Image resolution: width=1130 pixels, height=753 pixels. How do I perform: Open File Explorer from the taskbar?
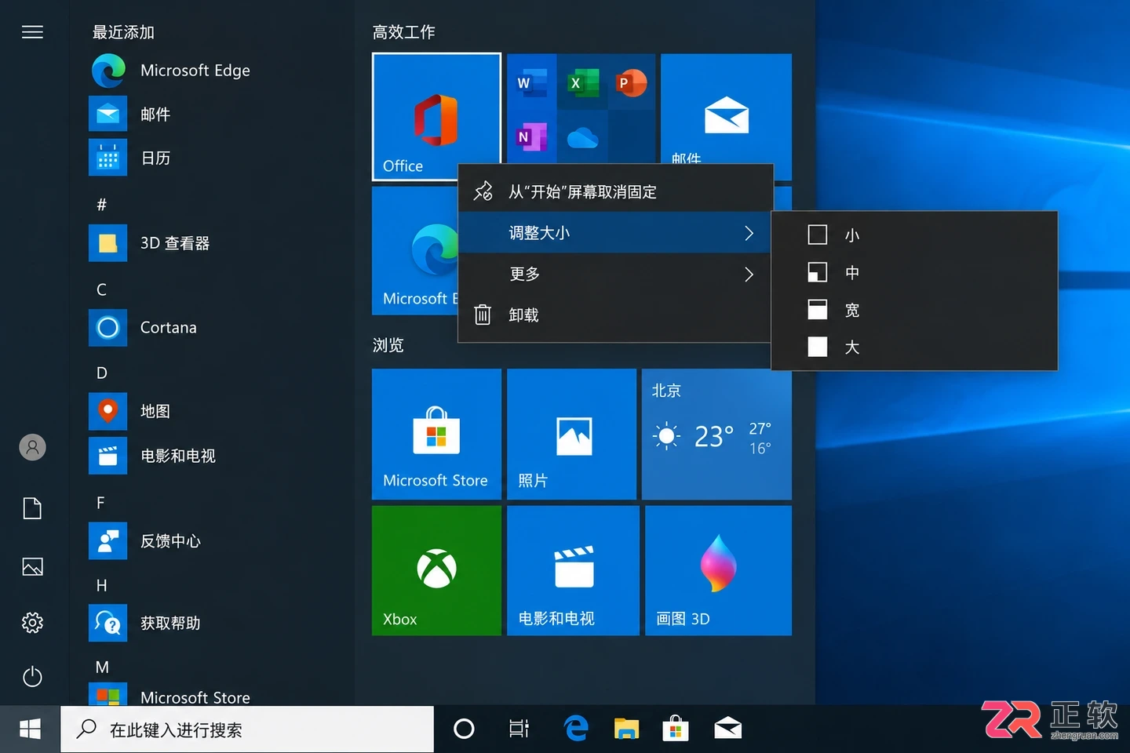tap(625, 729)
